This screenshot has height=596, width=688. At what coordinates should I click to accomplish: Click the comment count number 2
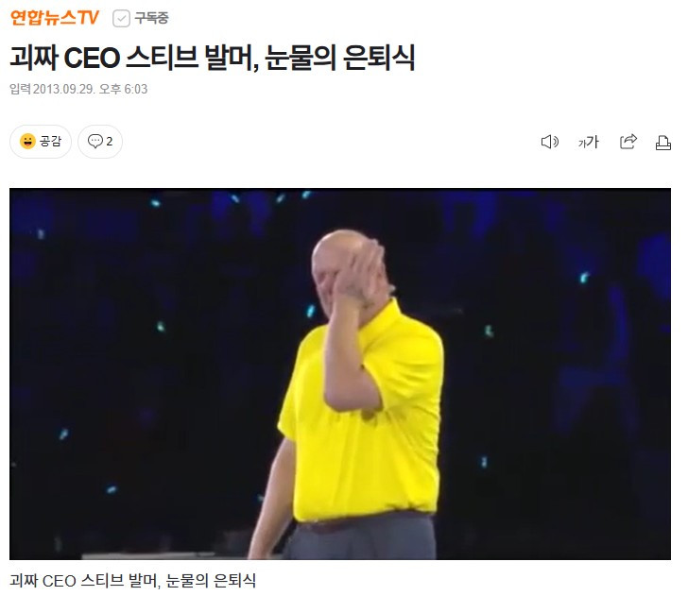[x=110, y=142]
